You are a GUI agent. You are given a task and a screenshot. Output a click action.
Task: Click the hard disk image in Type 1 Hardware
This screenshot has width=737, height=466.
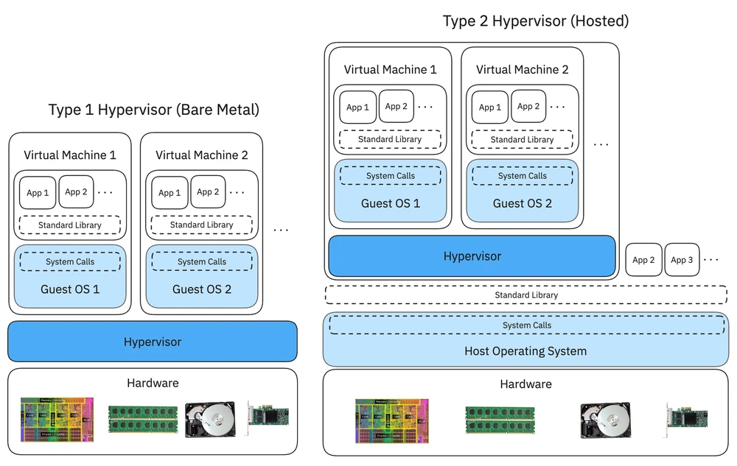[x=211, y=417]
